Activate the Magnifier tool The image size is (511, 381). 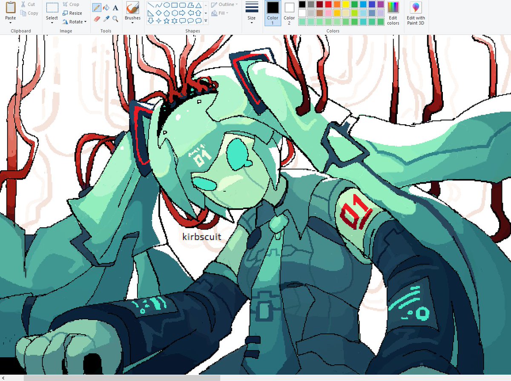(115, 19)
